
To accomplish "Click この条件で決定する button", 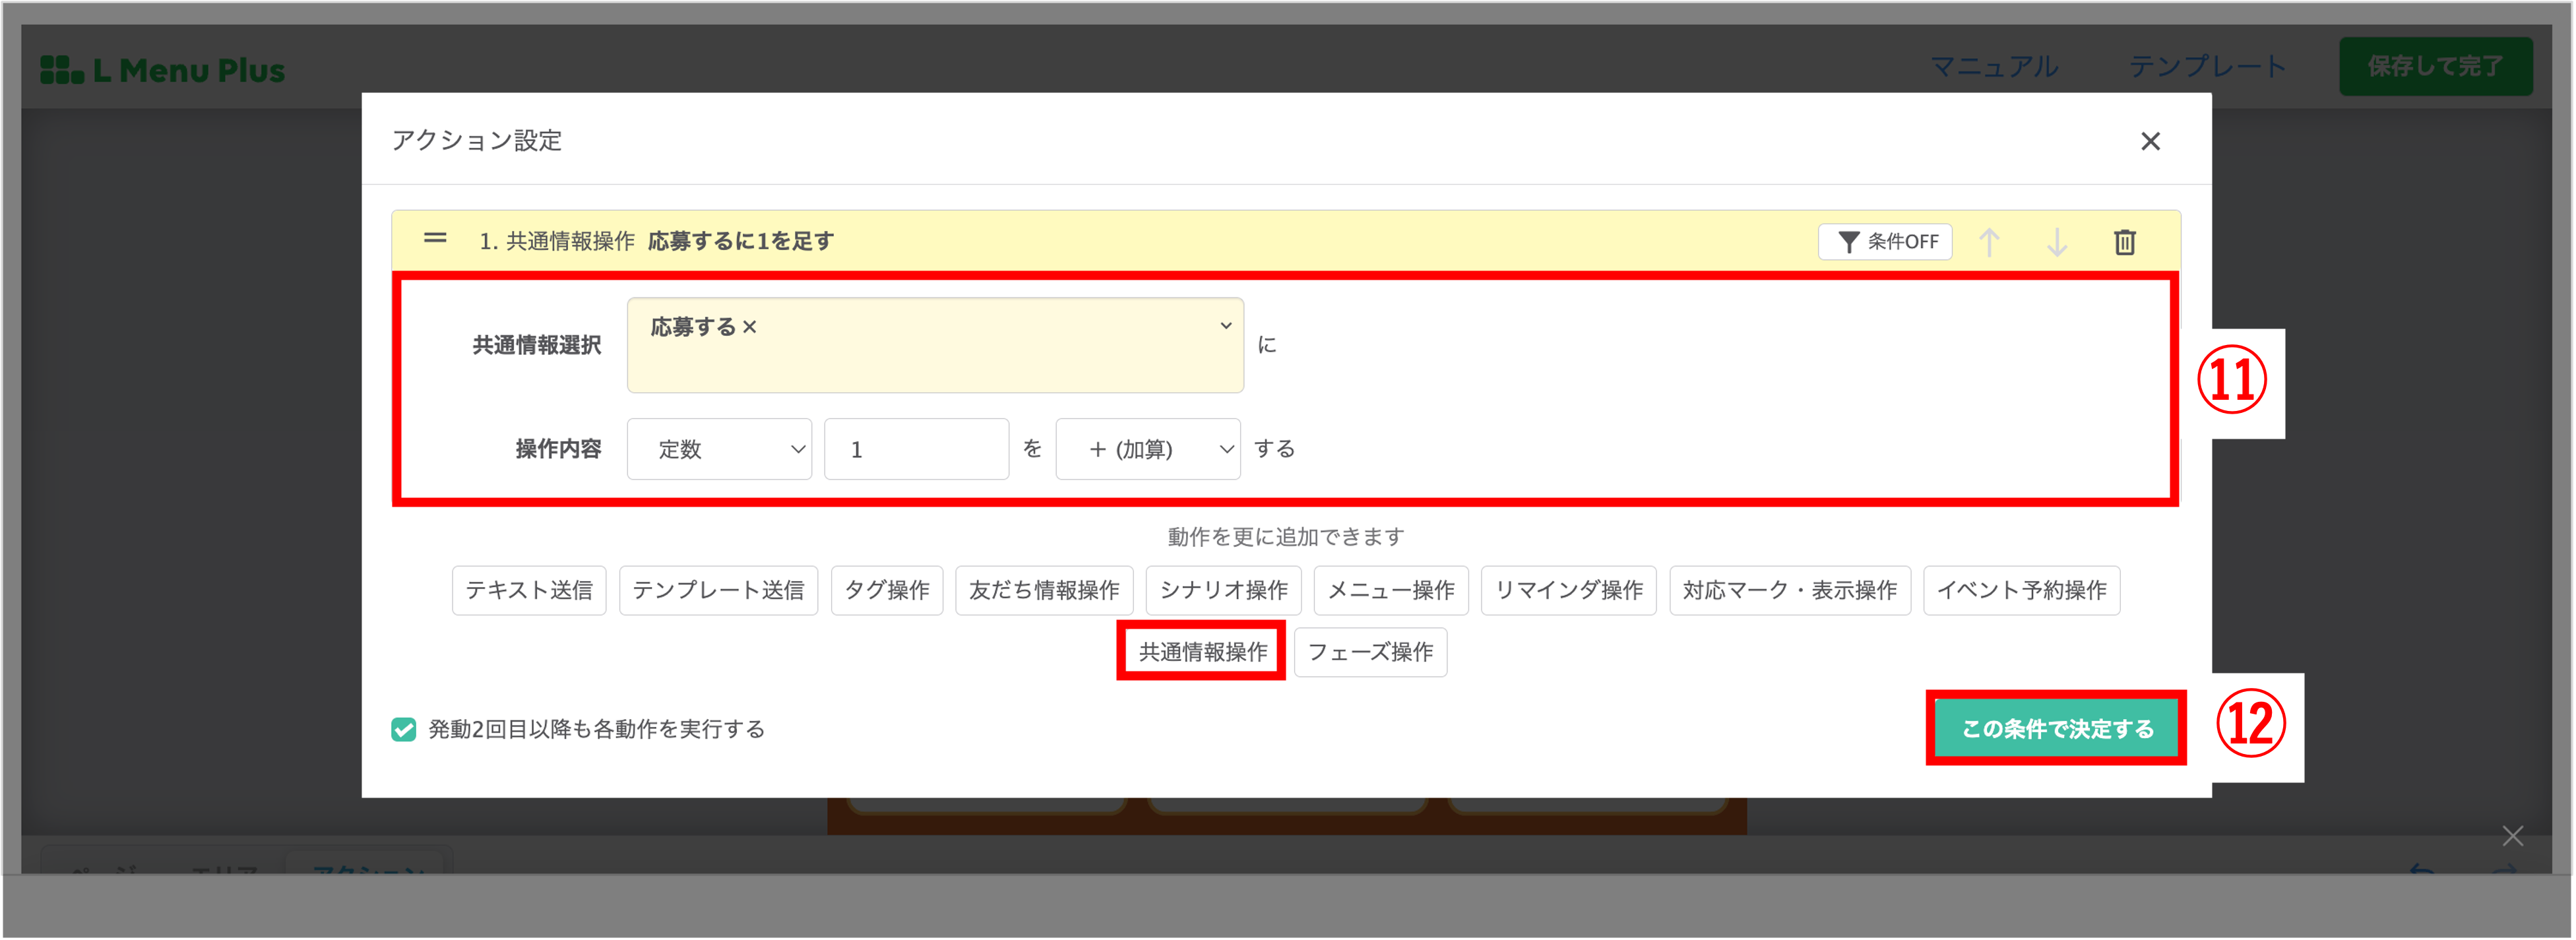I will point(2056,729).
